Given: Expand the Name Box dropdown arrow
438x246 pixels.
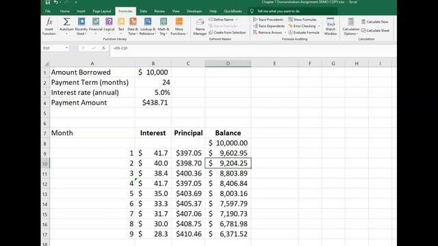Looking at the screenshot, I should (67, 48).
